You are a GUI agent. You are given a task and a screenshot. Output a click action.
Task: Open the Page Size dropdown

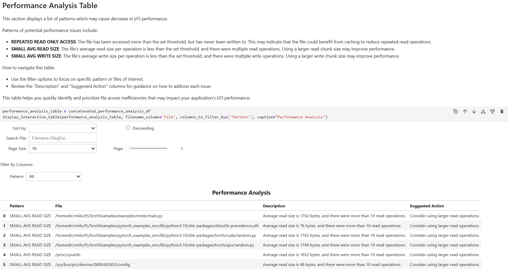62,148
